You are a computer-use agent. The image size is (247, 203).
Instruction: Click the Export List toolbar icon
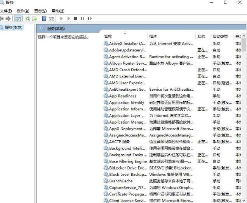35,19
